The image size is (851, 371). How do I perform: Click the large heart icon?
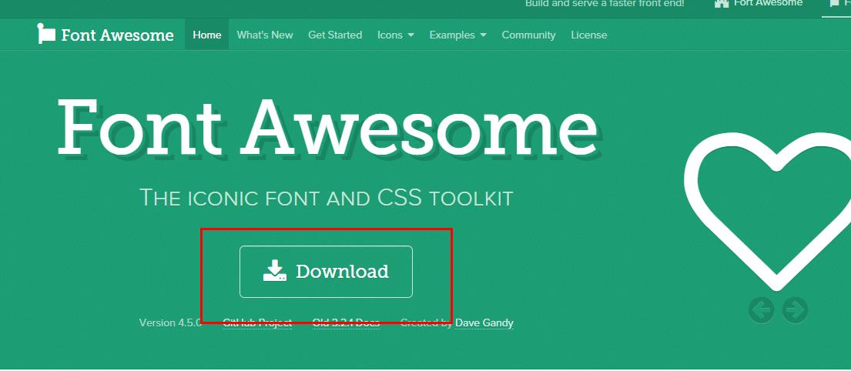point(767,212)
